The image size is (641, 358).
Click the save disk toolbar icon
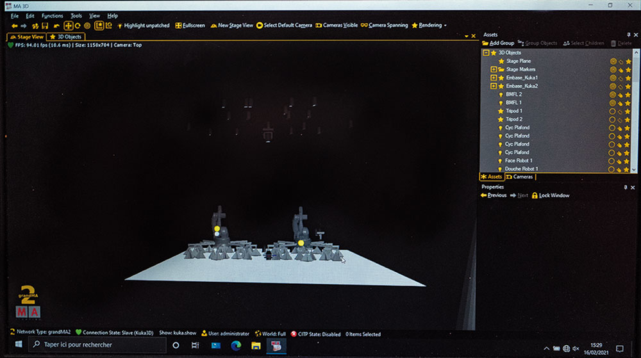point(45,26)
